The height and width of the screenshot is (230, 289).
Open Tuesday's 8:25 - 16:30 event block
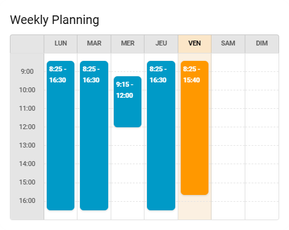pyautogui.click(x=94, y=135)
